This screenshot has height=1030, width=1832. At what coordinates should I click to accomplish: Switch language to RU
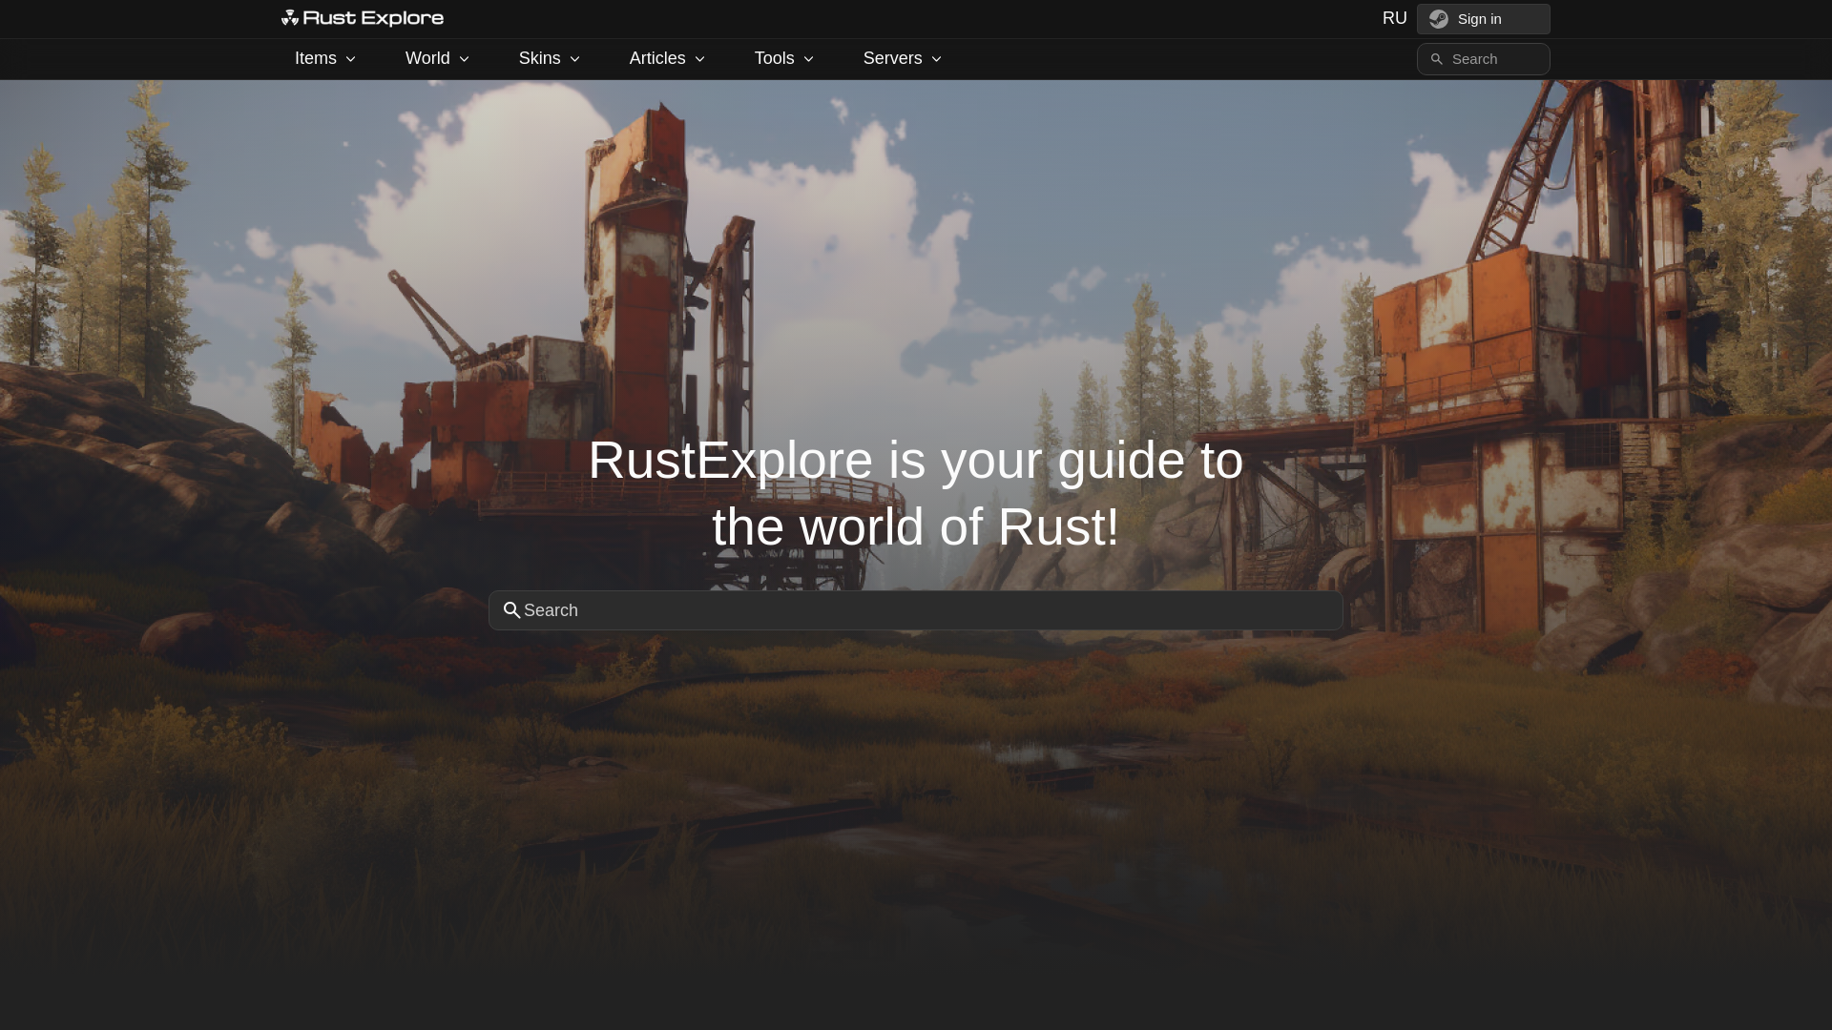pos(1394,18)
